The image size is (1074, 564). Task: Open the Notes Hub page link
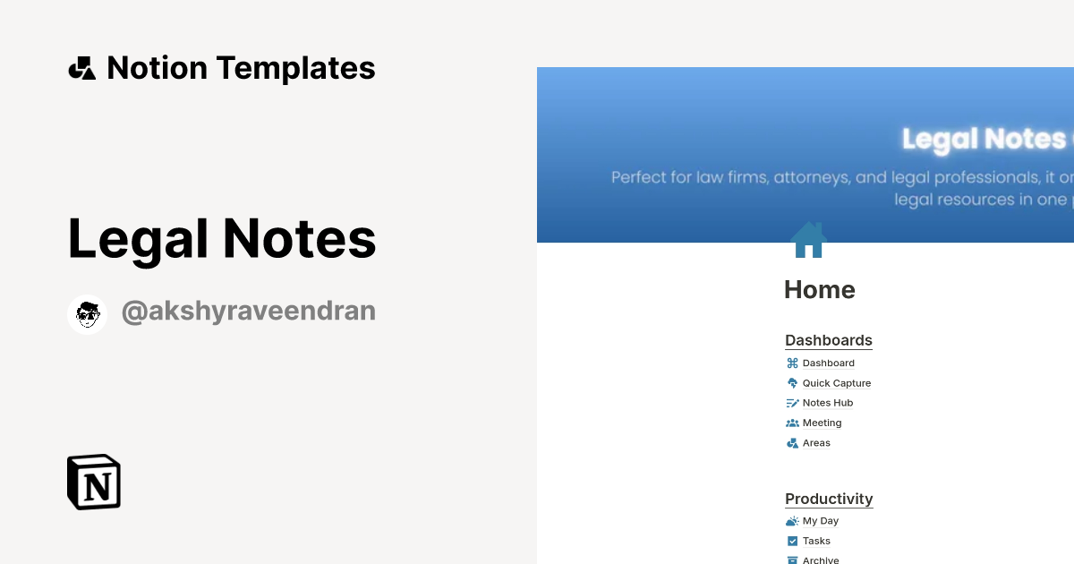click(827, 402)
